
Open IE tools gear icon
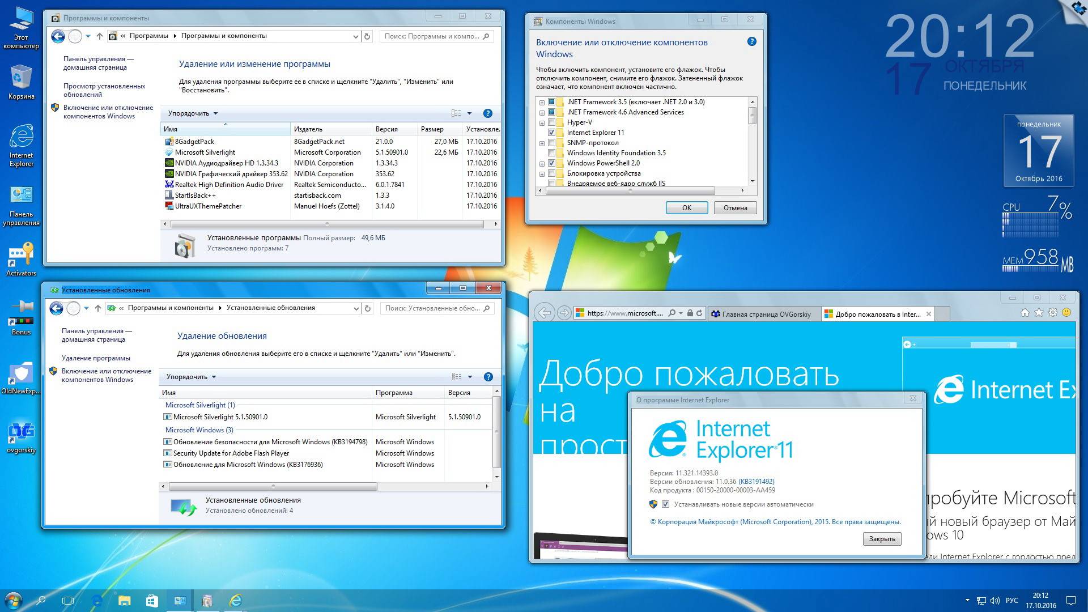click(1053, 313)
